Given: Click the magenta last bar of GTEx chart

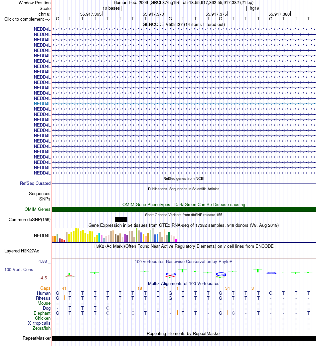Looking at the screenshot, I should point(176,240).
